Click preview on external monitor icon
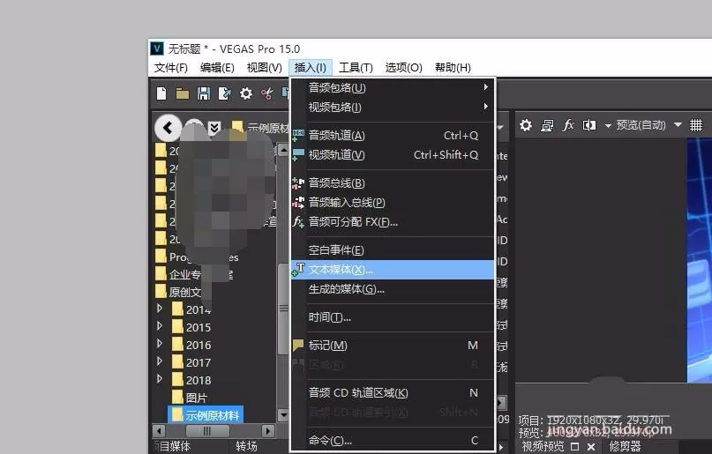The image size is (712, 454). click(547, 125)
